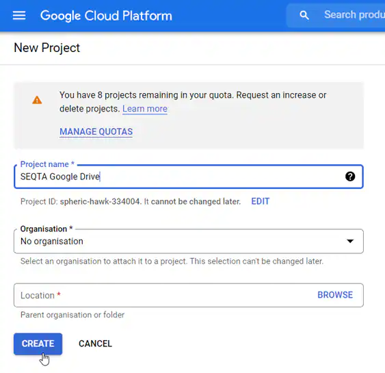Click the Google Cloud Platform logo
This screenshot has width=385, height=373.
pos(106,16)
